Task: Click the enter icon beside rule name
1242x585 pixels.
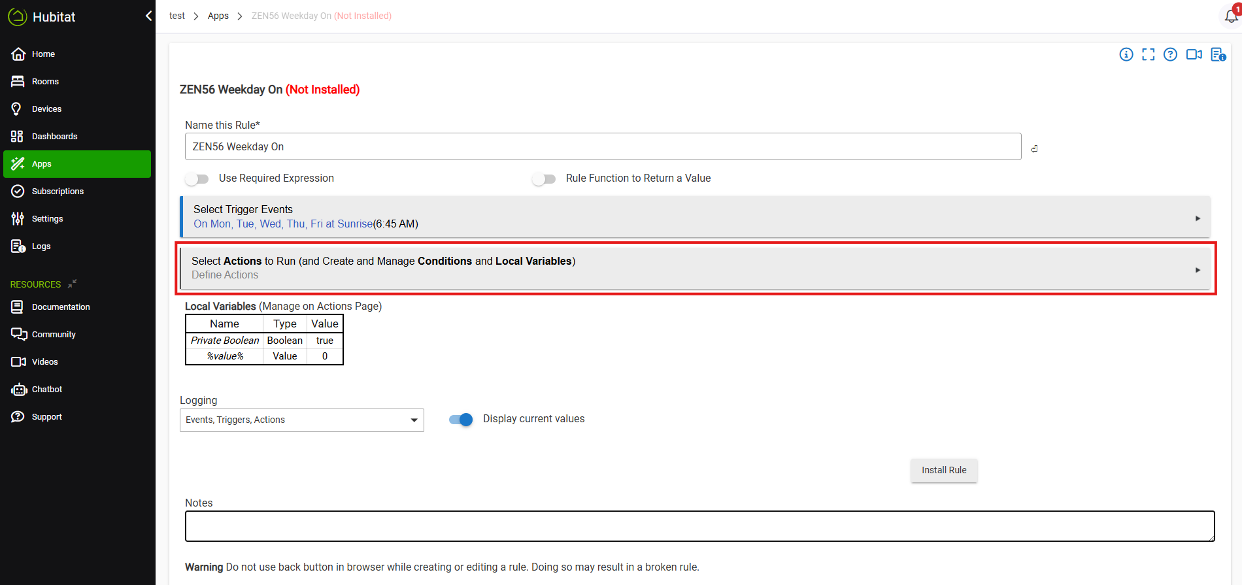Action: [x=1034, y=149]
